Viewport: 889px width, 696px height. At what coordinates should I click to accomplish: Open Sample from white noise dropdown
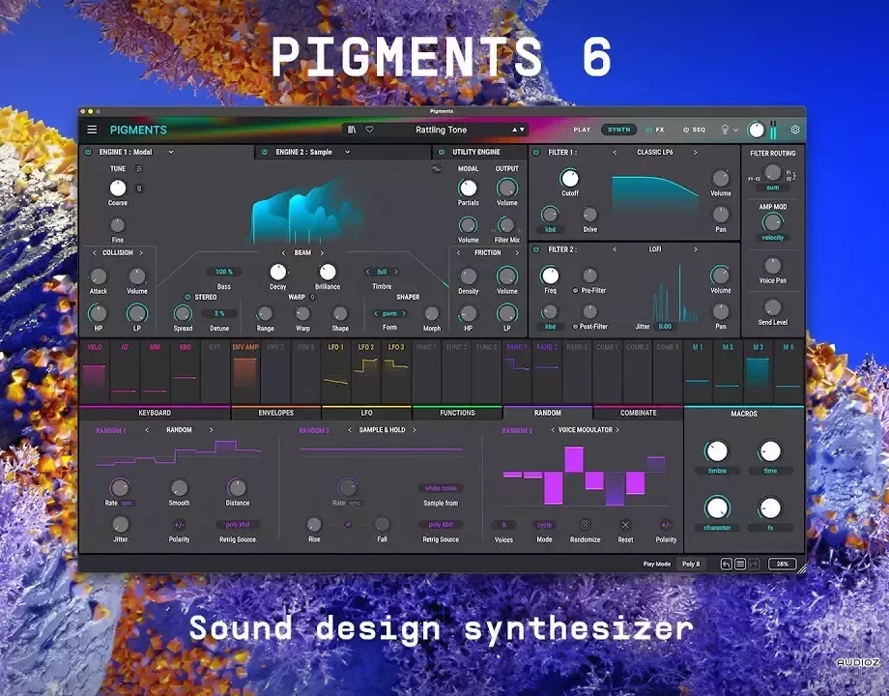pyautogui.click(x=441, y=488)
